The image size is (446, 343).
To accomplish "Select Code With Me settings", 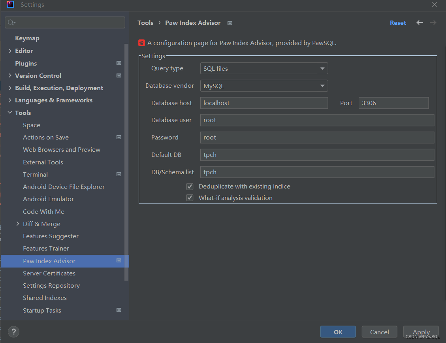I will click(x=43, y=211).
